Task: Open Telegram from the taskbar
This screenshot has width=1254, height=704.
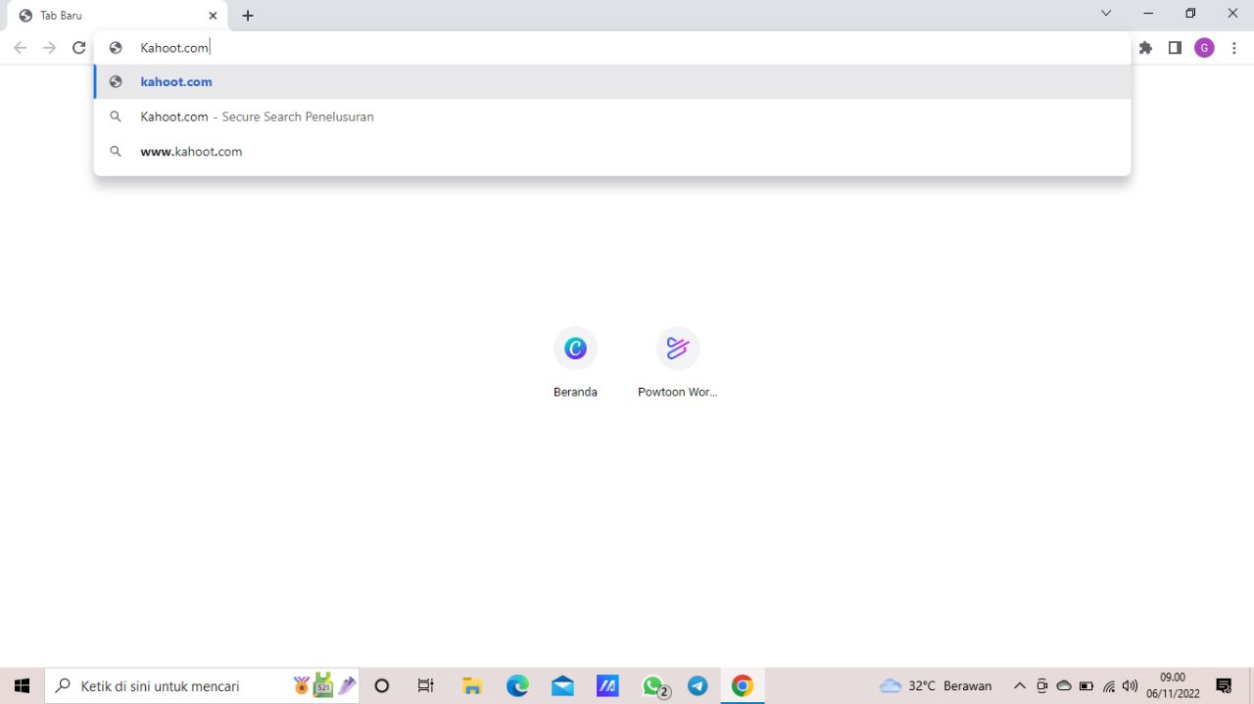Action: (x=698, y=686)
